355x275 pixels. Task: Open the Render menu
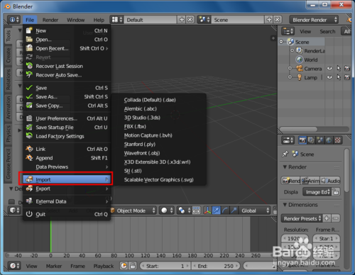(x=50, y=20)
